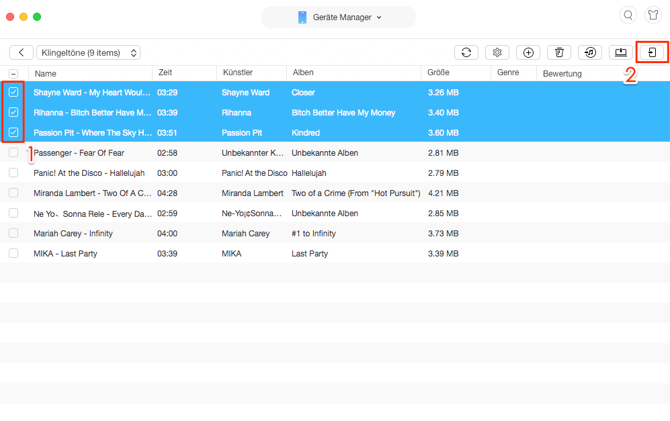670x421 pixels.
Task: Sort by the Bewertung column header
Action: pos(562,73)
